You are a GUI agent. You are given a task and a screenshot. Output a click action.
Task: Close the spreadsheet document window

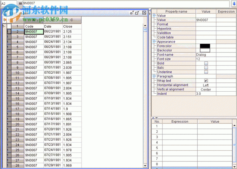[144, 13]
